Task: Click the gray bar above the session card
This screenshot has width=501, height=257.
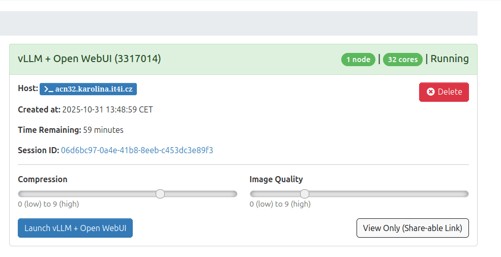Action: (239, 23)
